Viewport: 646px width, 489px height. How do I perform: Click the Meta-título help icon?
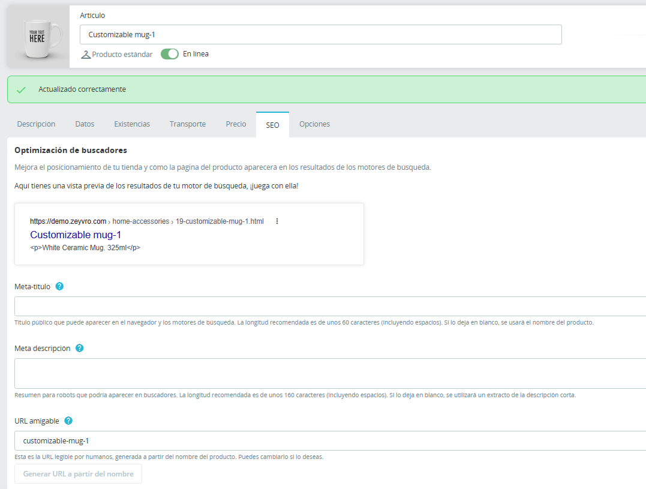(59, 286)
